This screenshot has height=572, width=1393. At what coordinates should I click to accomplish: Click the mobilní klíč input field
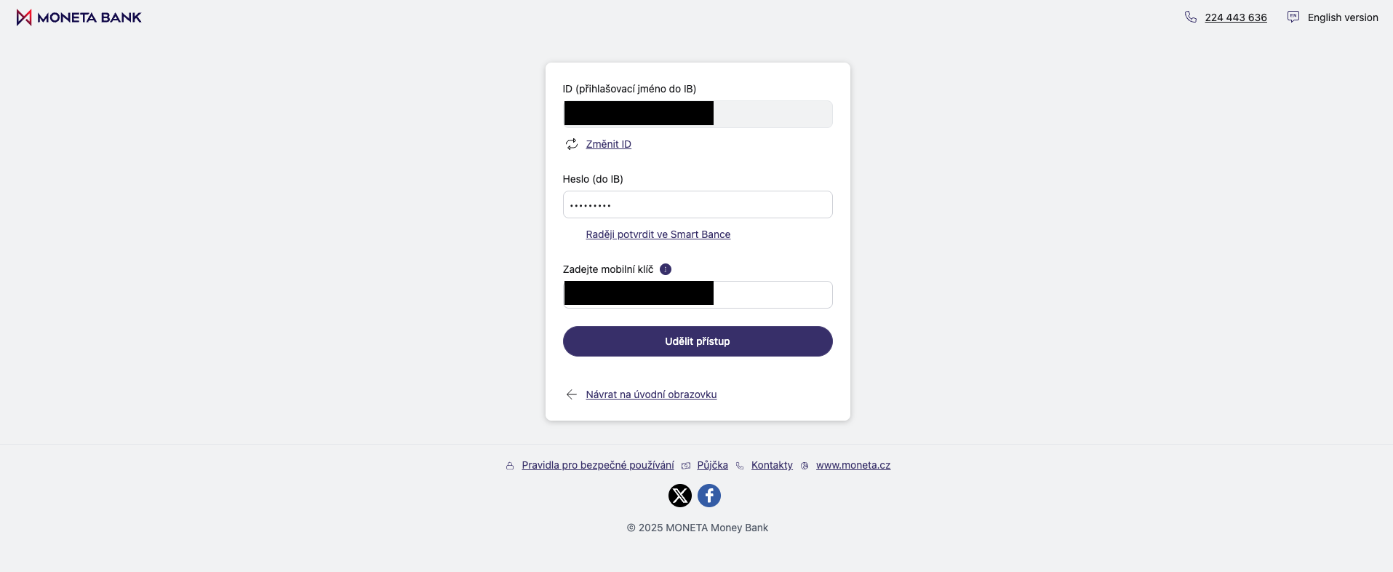(x=771, y=295)
